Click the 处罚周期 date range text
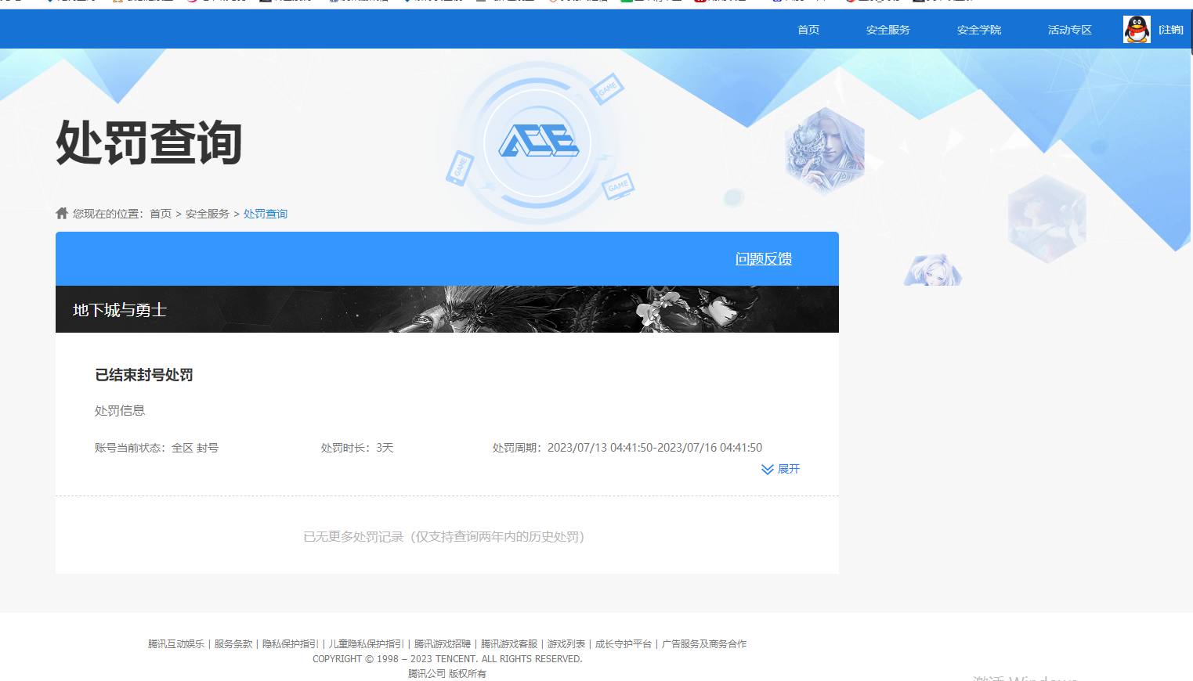 pyautogui.click(x=627, y=448)
